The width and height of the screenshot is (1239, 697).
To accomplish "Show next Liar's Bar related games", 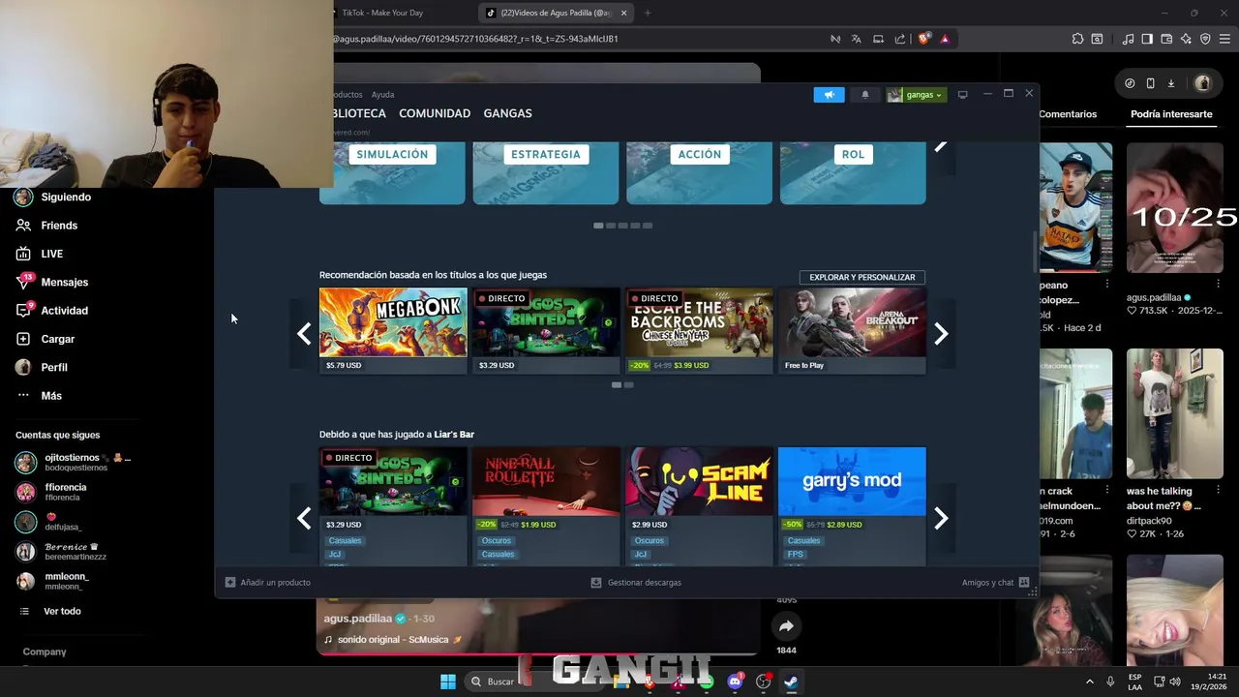I will (x=941, y=518).
